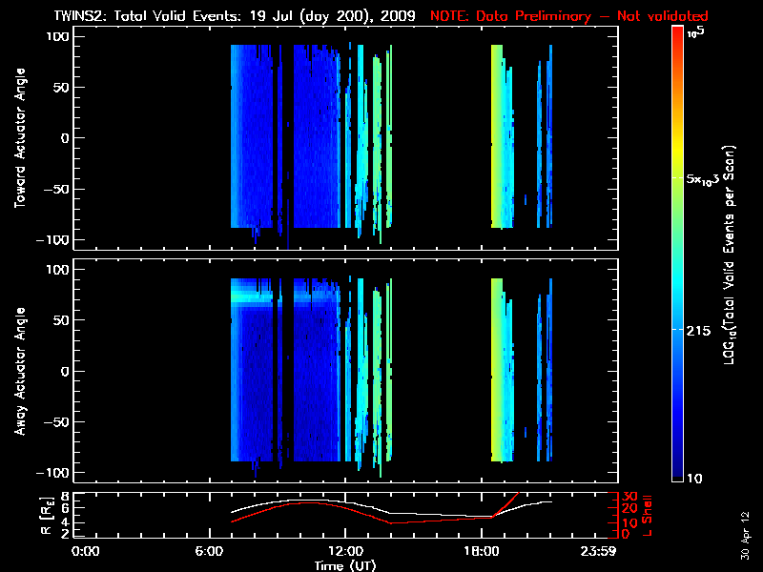The image size is (763, 572).
Task: Select the red 'NOTE: Data Preliminary' warning text
Action: (569, 16)
